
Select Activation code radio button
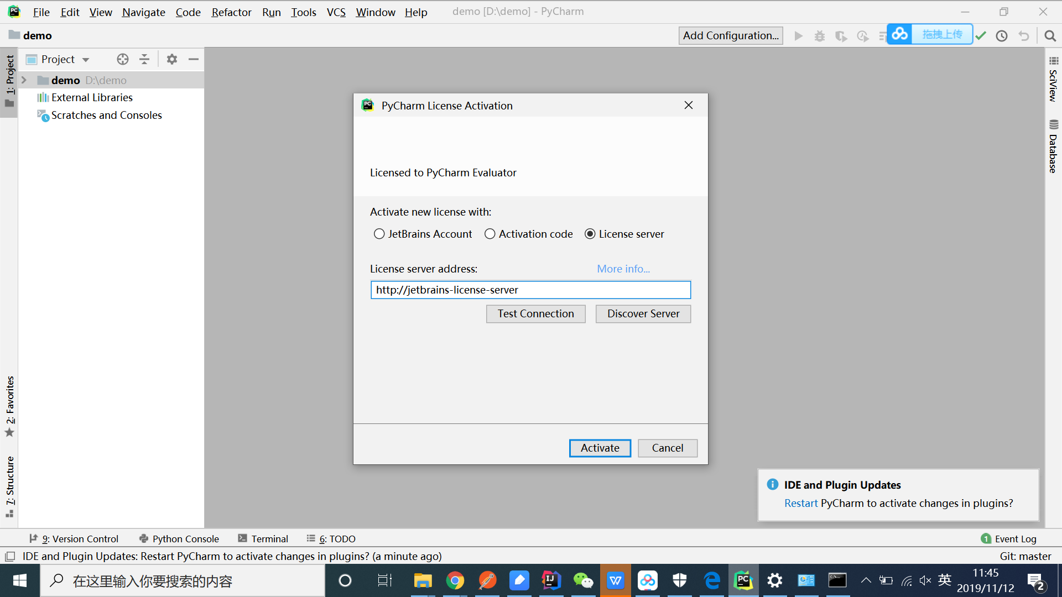pyautogui.click(x=529, y=234)
